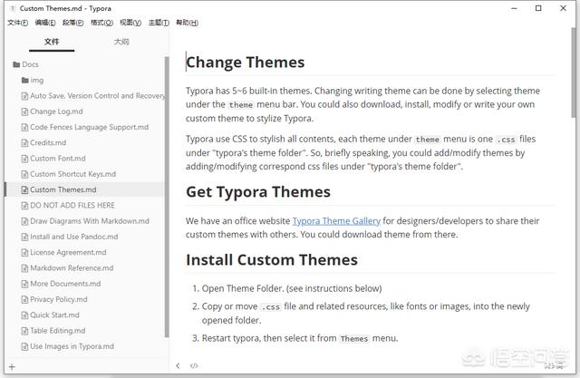Click file icon beside Quick Start.md

coord(24,315)
